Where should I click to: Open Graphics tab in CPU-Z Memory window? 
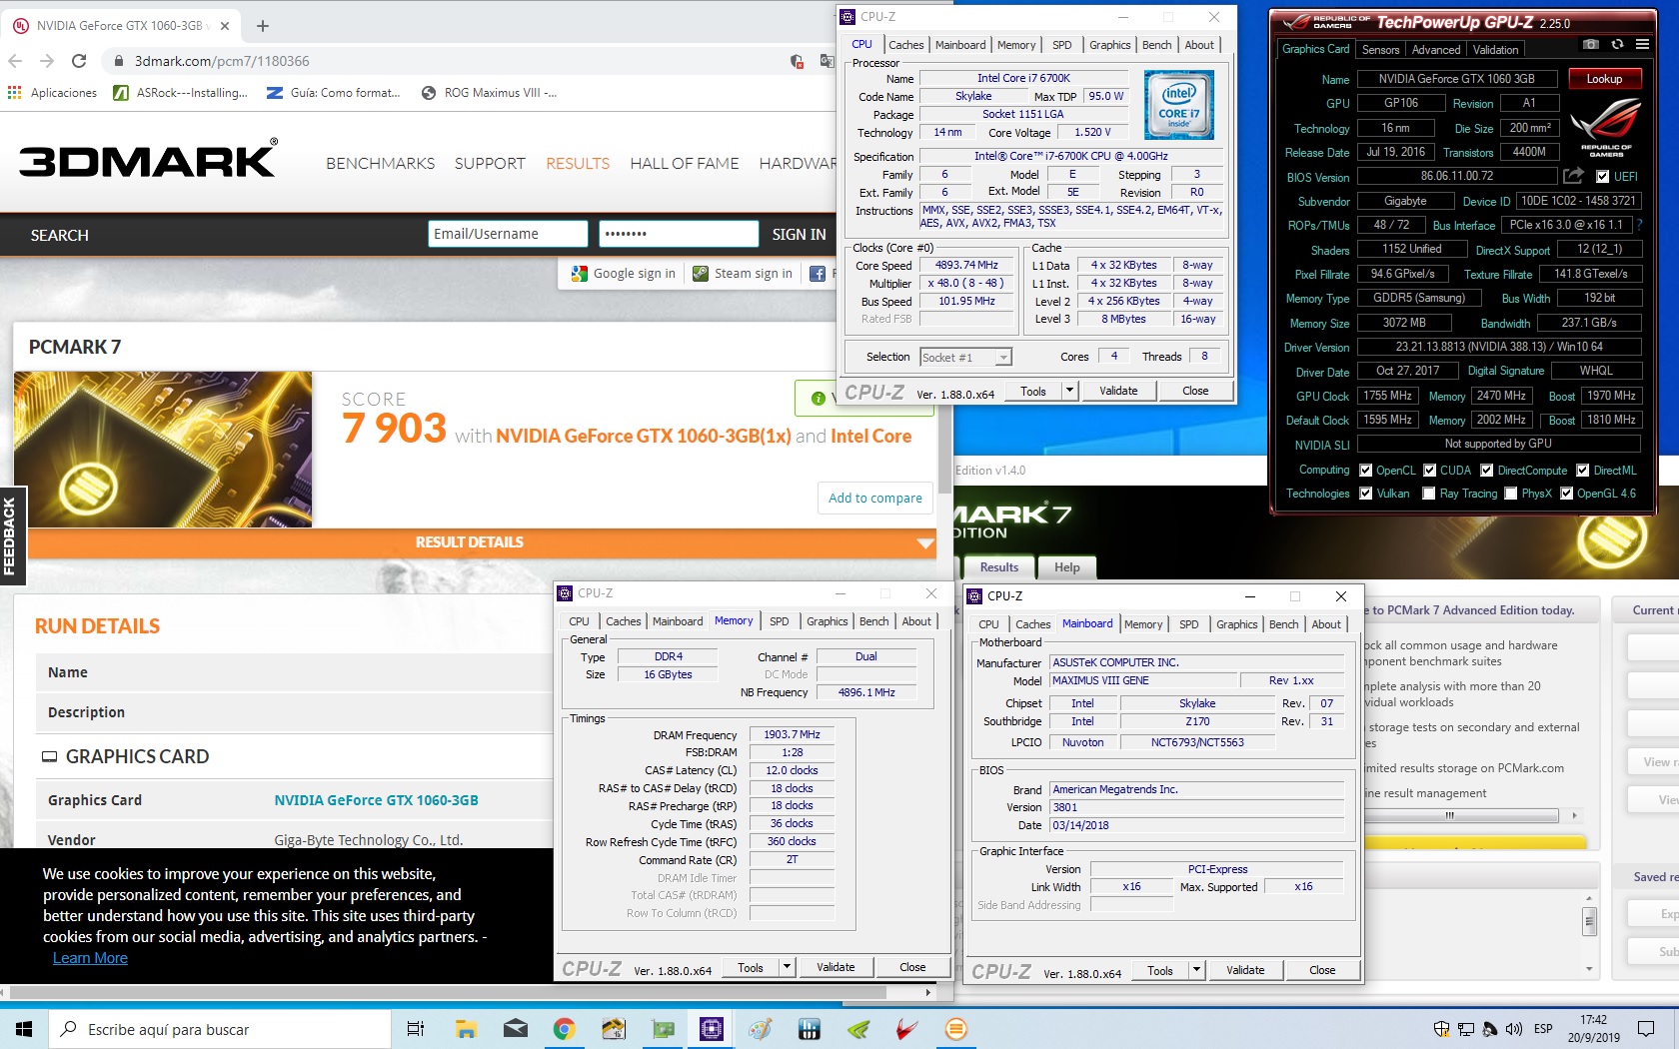pyautogui.click(x=828, y=621)
